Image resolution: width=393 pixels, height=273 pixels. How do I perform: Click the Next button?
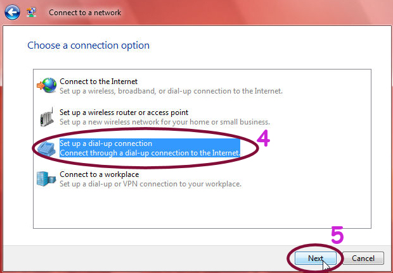tap(316, 258)
